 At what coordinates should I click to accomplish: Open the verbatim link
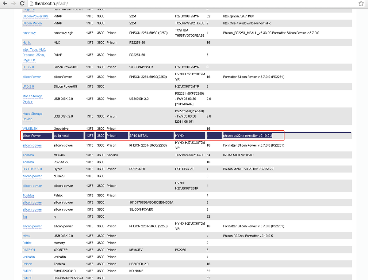(29, 257)
